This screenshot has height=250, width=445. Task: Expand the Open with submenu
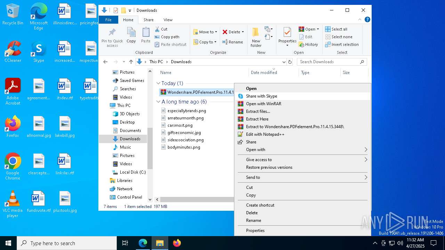[302, 150]
